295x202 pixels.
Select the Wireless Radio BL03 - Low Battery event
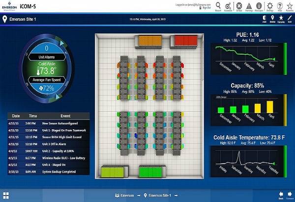[49, 158]
